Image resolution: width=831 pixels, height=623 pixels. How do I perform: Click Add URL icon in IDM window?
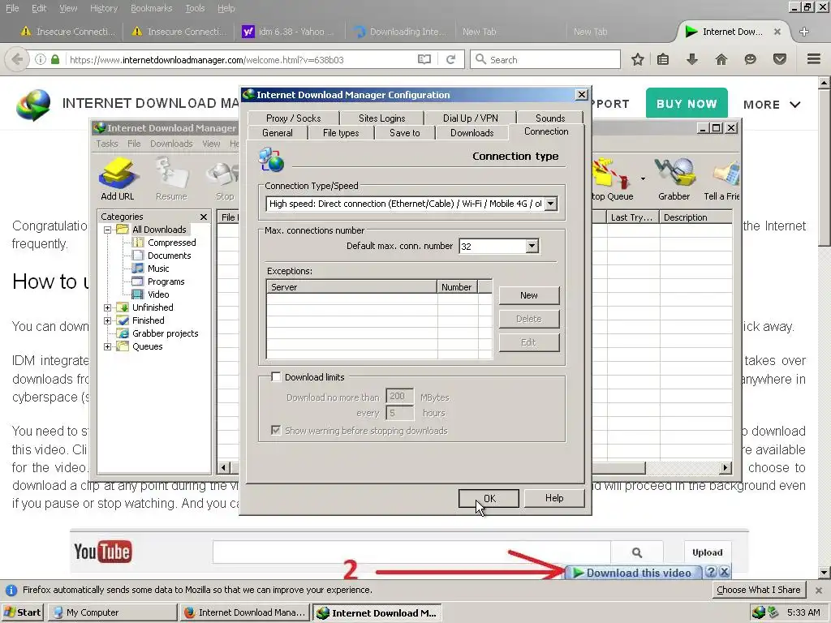coord(118,179)
